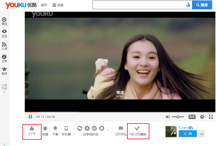This screenshot has width=216, height=146.
Task: Open the ICearu channel link
Action: (x=183, y=128)
